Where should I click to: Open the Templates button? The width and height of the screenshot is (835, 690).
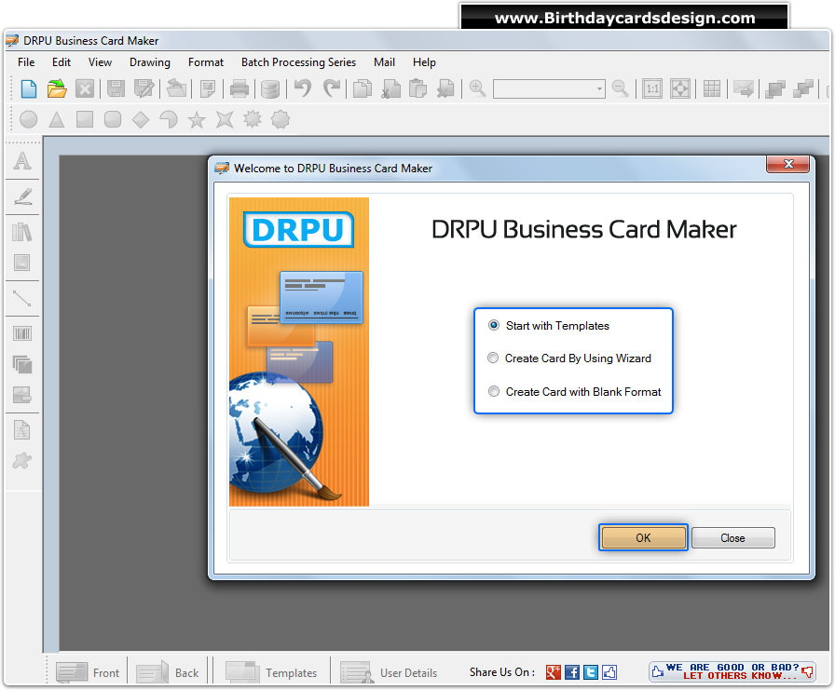[271, 672]
